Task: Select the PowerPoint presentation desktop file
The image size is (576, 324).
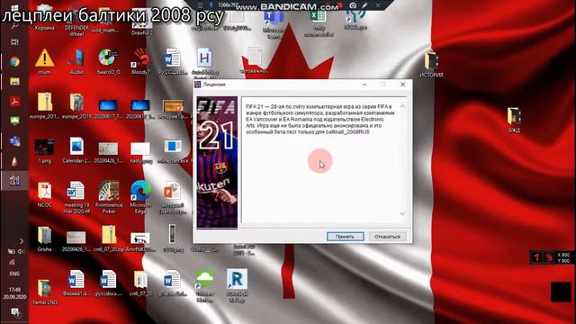Action: pyautogui.click(x=172, y=197)
